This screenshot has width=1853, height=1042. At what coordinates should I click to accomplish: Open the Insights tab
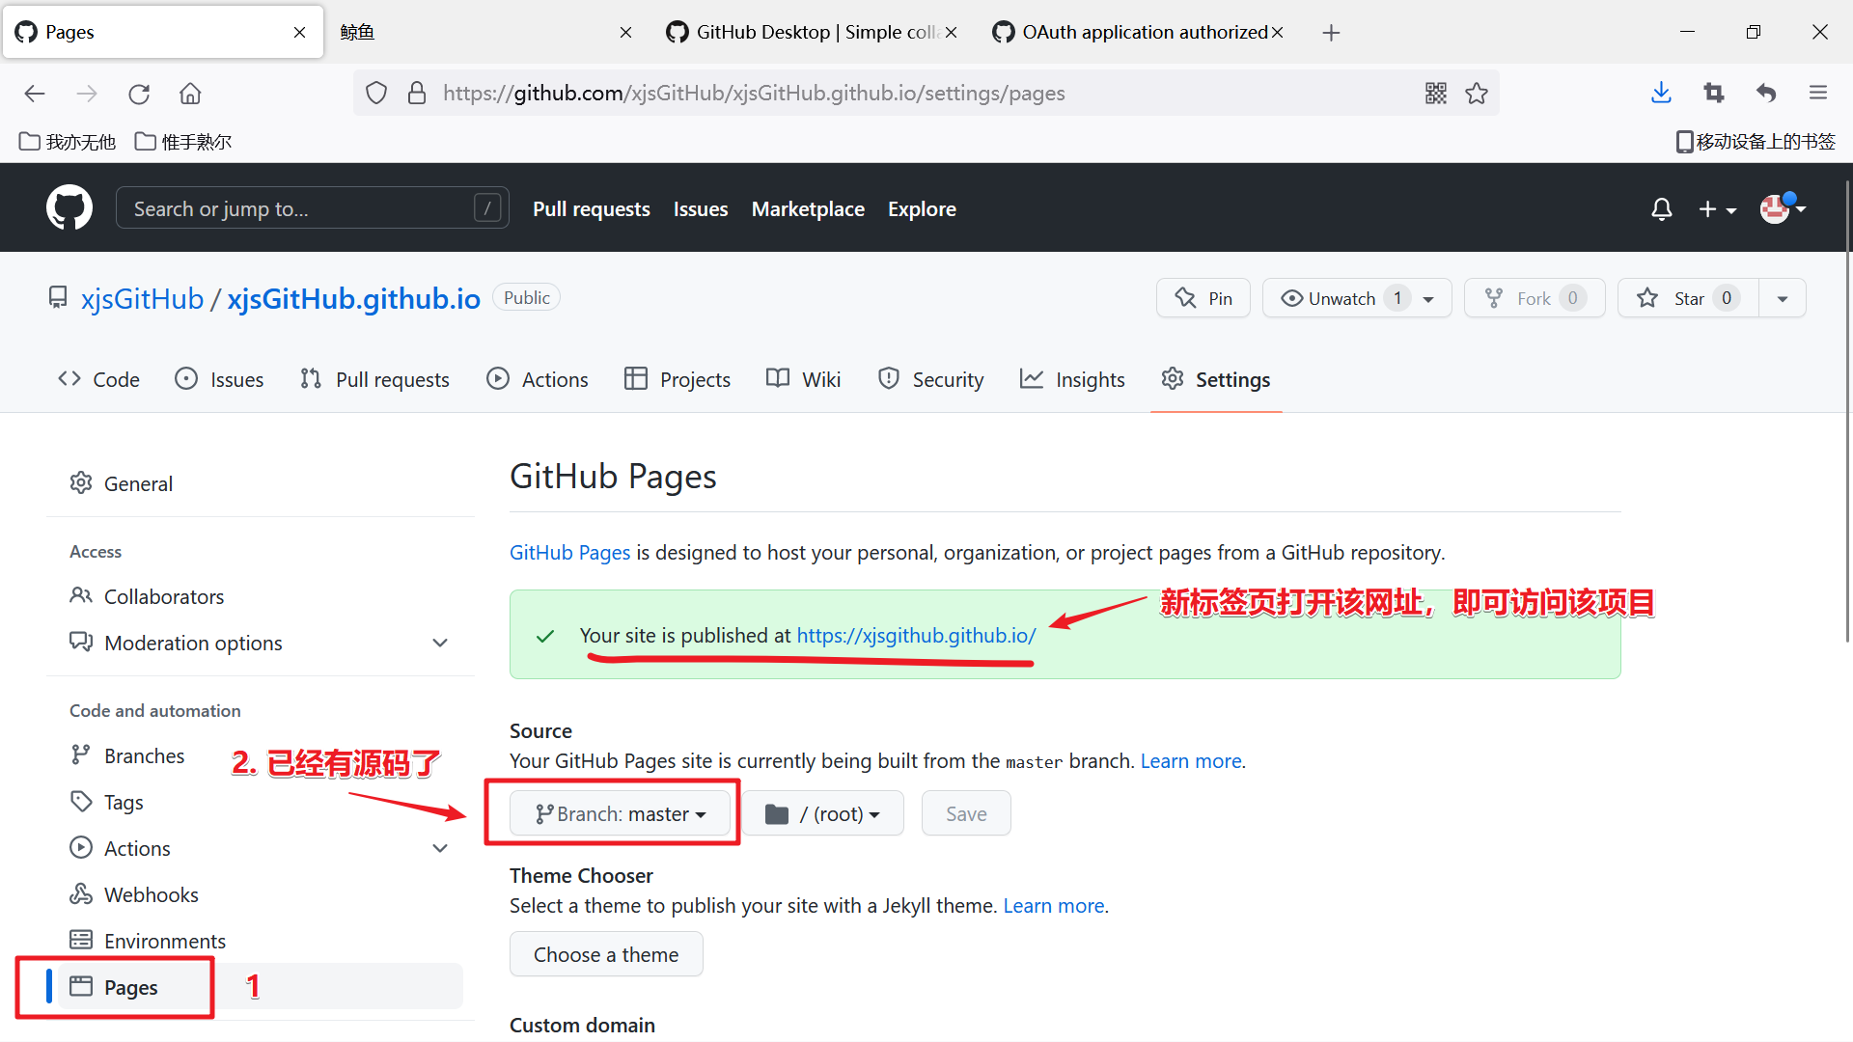(1072, 379)
